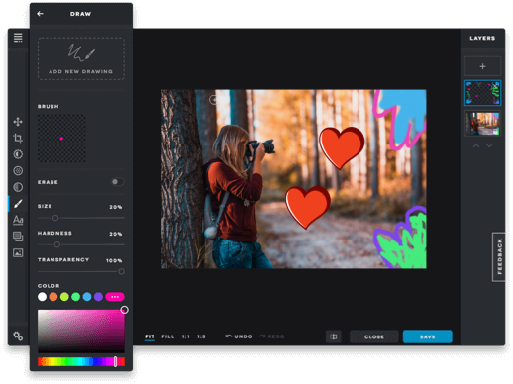Open the half-circle Retouch tool

(x=18, y=187)
